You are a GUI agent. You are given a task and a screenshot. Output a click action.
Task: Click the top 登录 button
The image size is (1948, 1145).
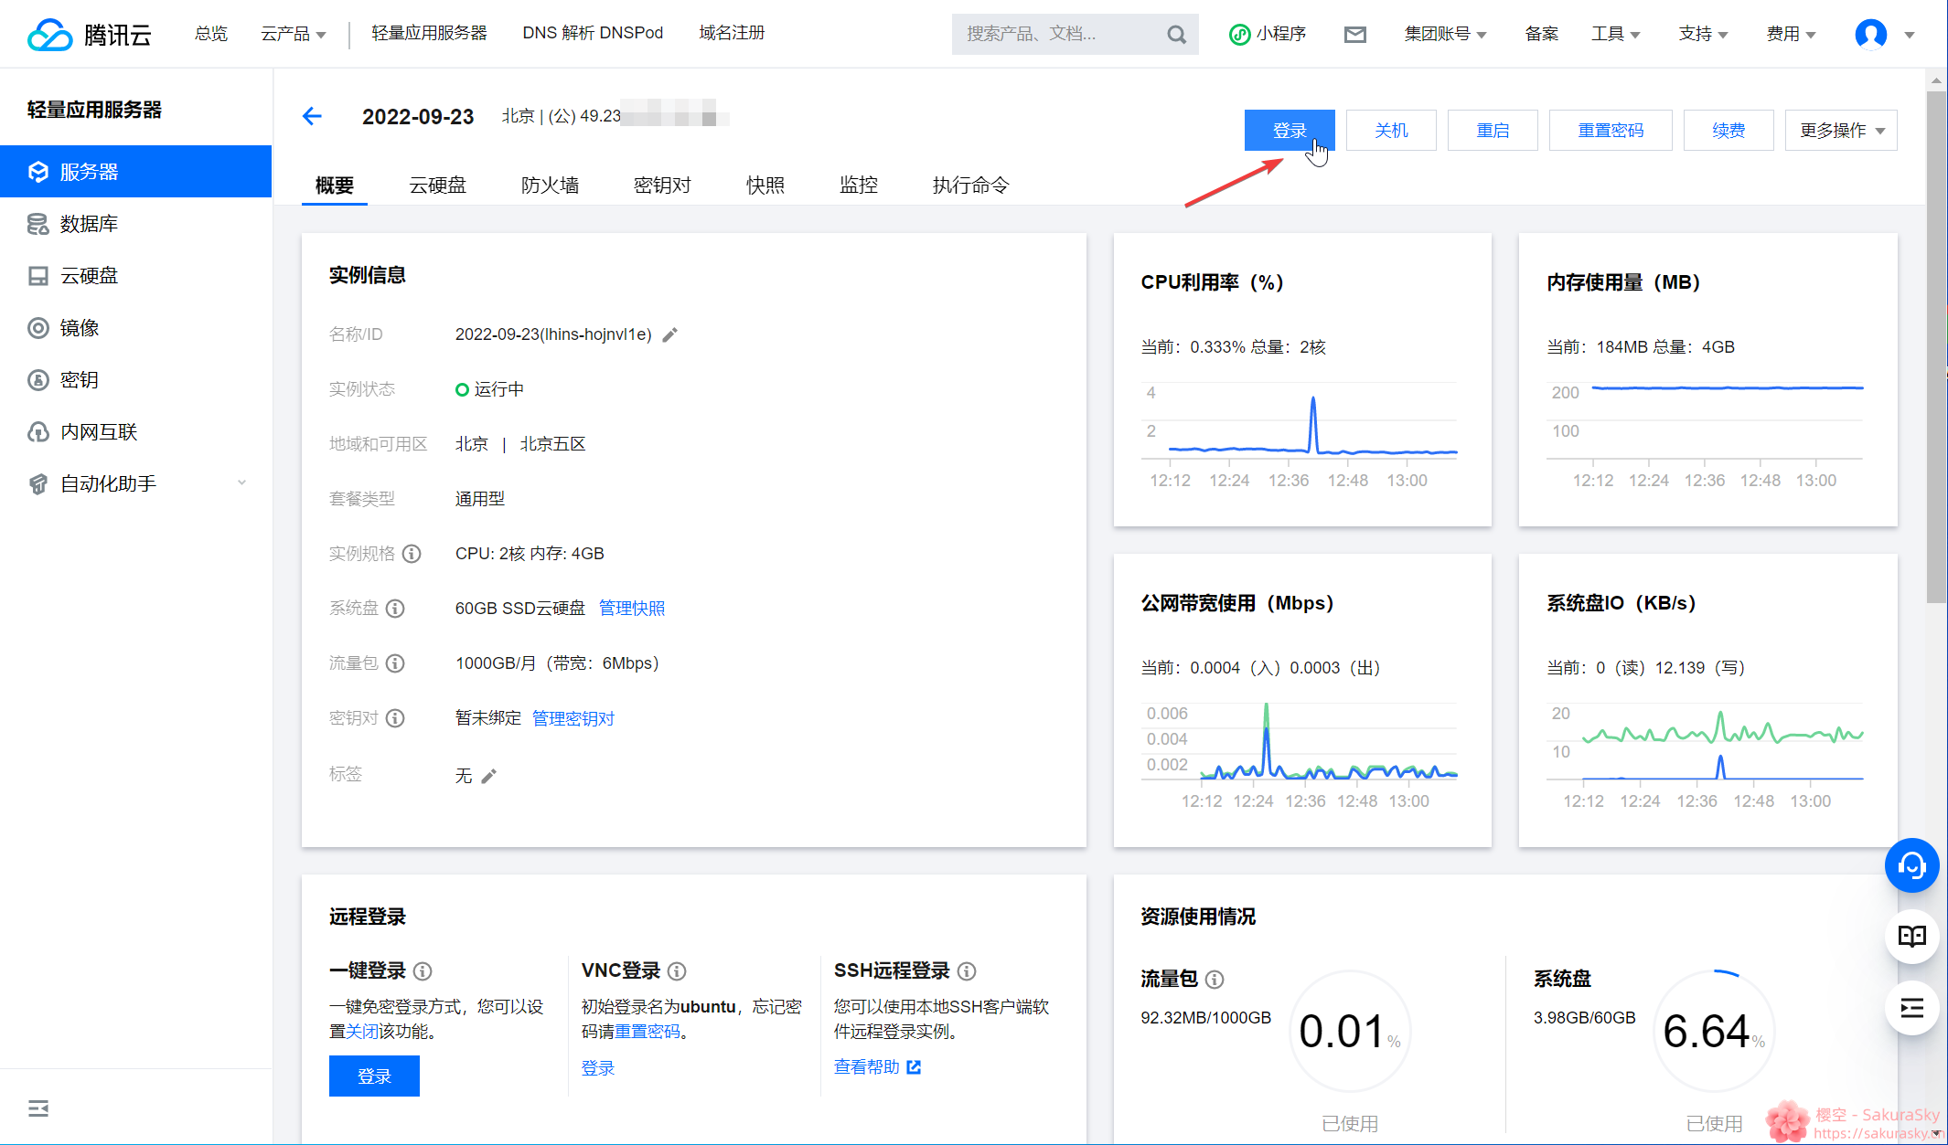point(1290,131)
